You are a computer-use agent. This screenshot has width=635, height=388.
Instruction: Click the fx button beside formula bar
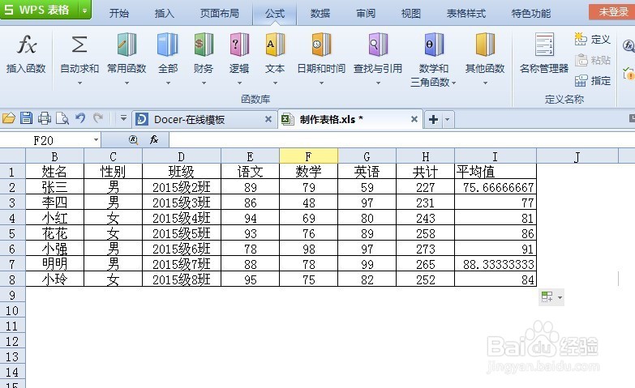click(x=154, y=139)
